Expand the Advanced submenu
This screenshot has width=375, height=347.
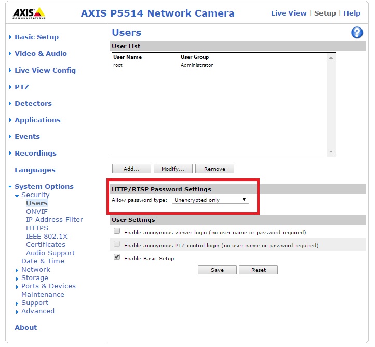(x=38, y=311)
